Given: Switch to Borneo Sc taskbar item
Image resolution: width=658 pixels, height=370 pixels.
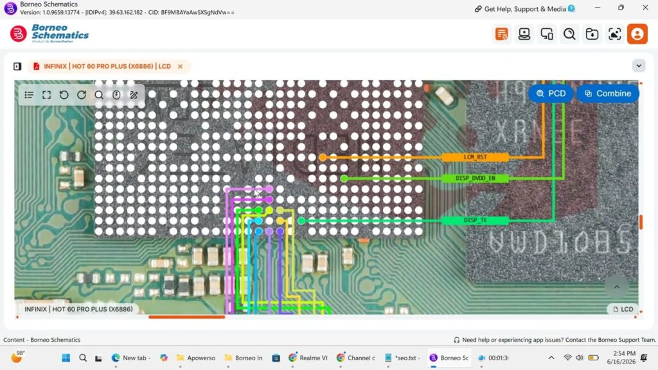Looking at the screenshot, I should click(x=449, y=358).
